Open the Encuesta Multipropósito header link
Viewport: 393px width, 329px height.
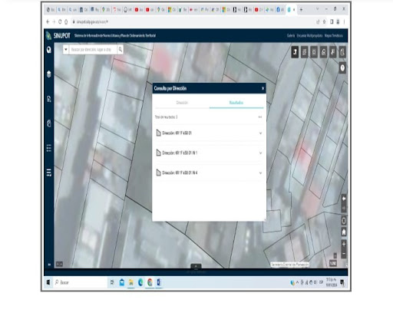click(309, 35)
